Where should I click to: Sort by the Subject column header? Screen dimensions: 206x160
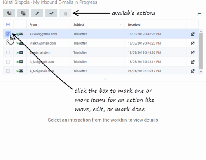point(79,24)
